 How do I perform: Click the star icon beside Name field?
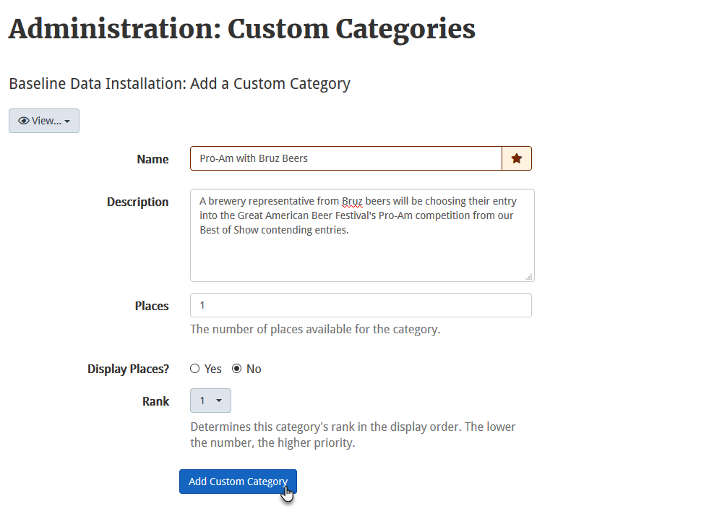point(517,158)
